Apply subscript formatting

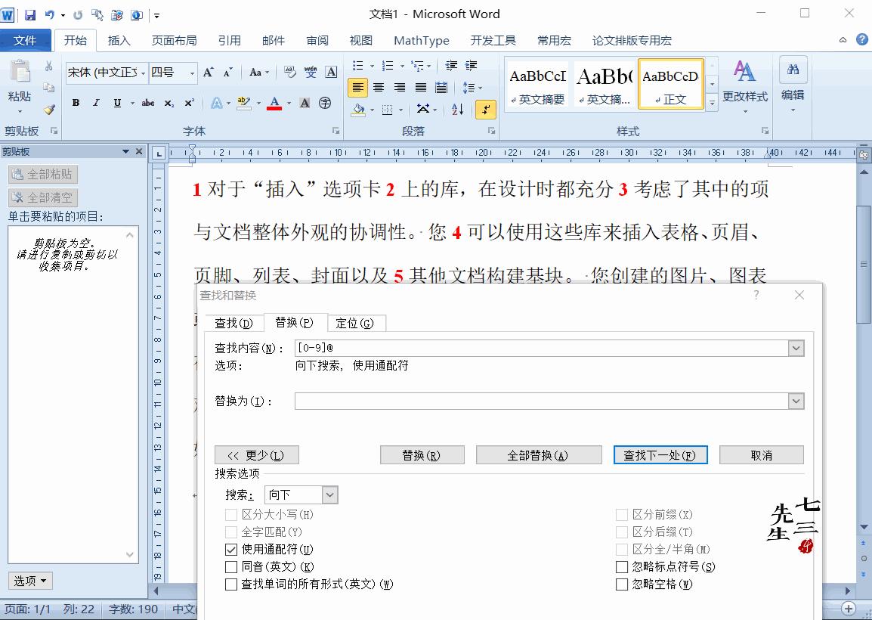(x=169, y=103)
